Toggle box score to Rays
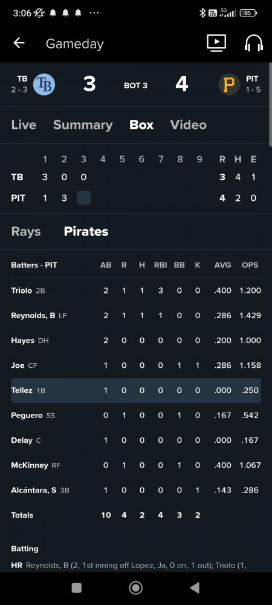Screen dimensions: 272x605 pyautogui.click(x=26, y=232)
